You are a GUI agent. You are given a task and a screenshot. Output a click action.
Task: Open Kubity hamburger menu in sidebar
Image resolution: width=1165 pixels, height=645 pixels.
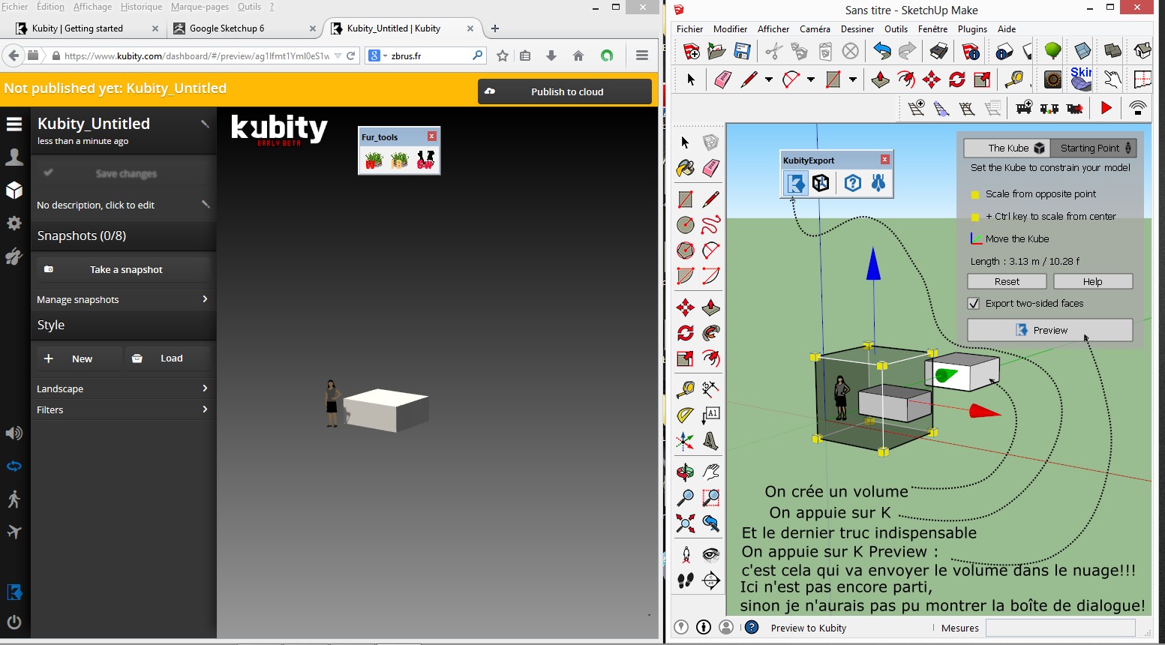[x=14, y=124]
